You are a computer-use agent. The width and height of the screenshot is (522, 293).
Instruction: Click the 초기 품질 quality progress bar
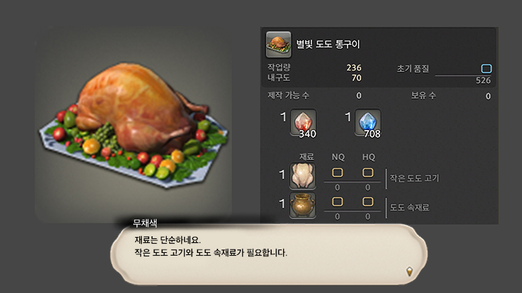(x=463, y=75)
